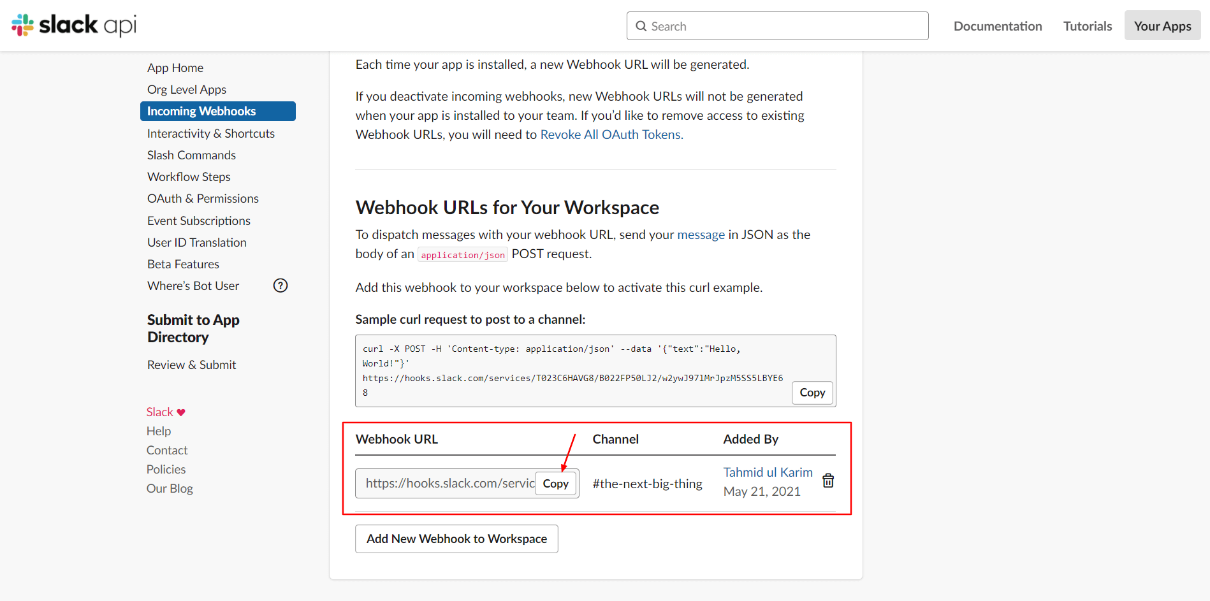1210x601 pixels.
Task: Open Slash Commands configuration
Action: (191, 154)
